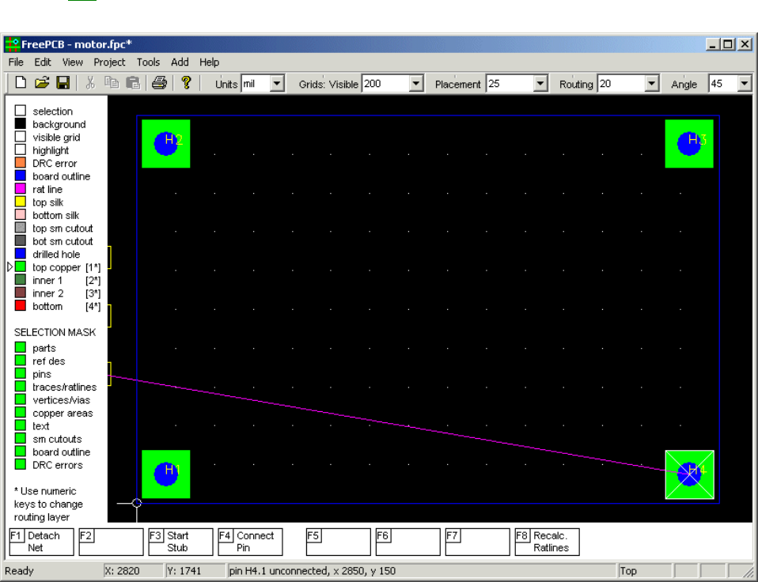Click the board outline blue layer swatch

[21, 176]
